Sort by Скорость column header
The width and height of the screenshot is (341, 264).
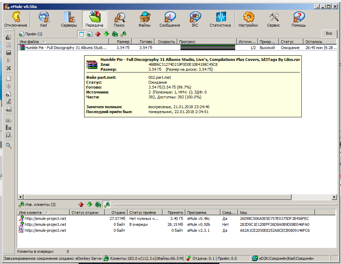(166, 42)
